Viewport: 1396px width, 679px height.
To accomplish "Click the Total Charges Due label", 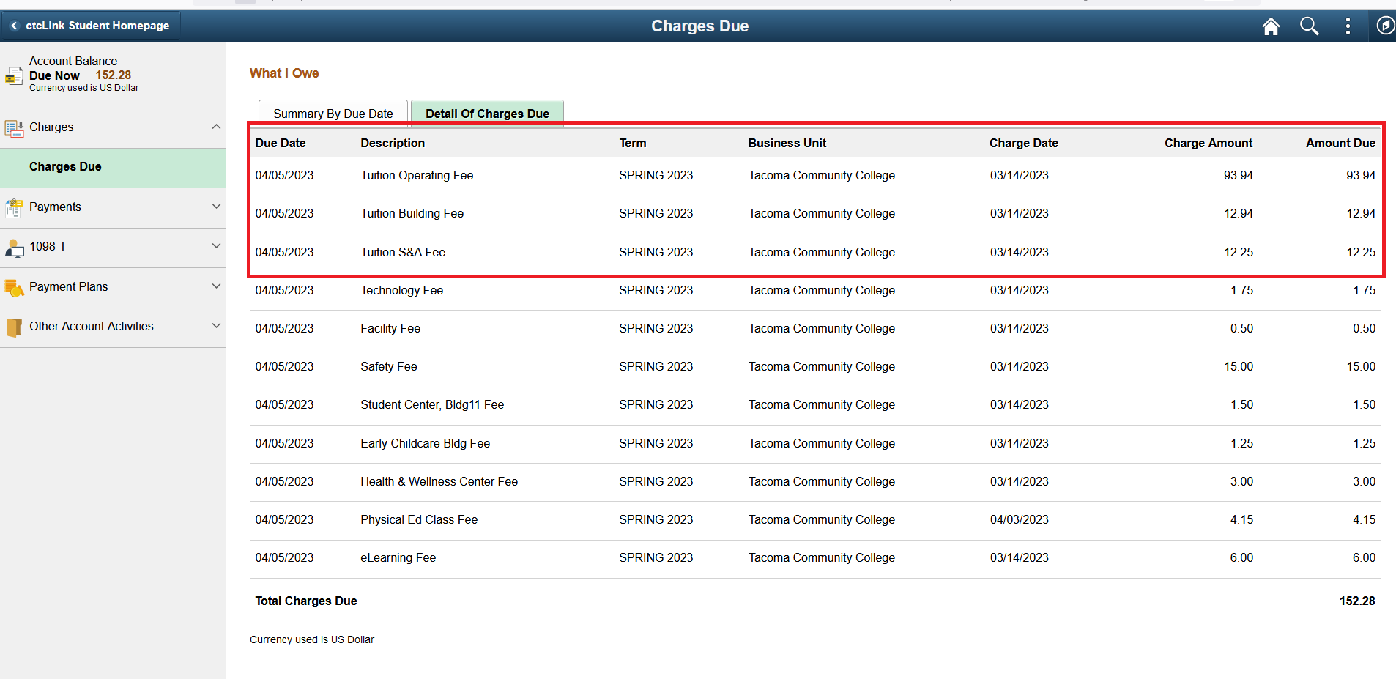I will click(x=306, y=601).
